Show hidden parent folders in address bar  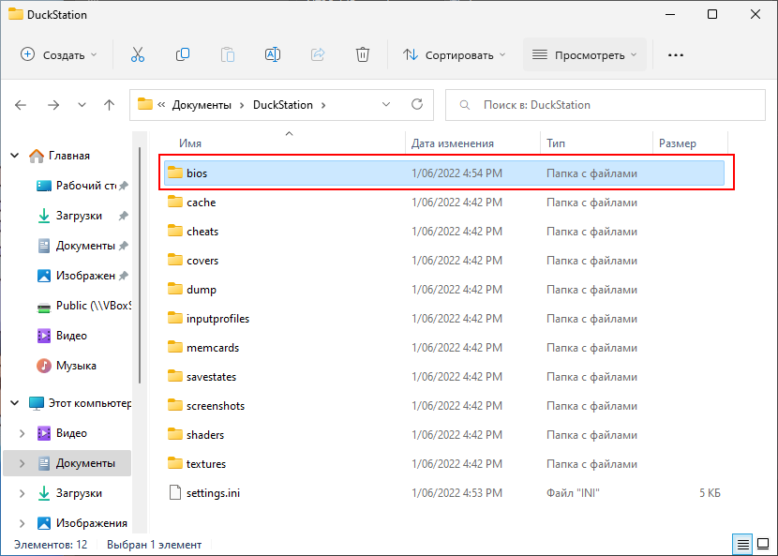click(161, 105)
